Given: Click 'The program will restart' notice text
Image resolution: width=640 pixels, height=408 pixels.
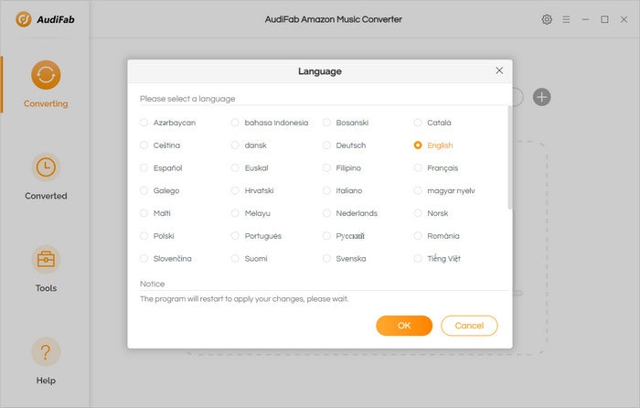Looking at the screenshot, I should (244, 299).
